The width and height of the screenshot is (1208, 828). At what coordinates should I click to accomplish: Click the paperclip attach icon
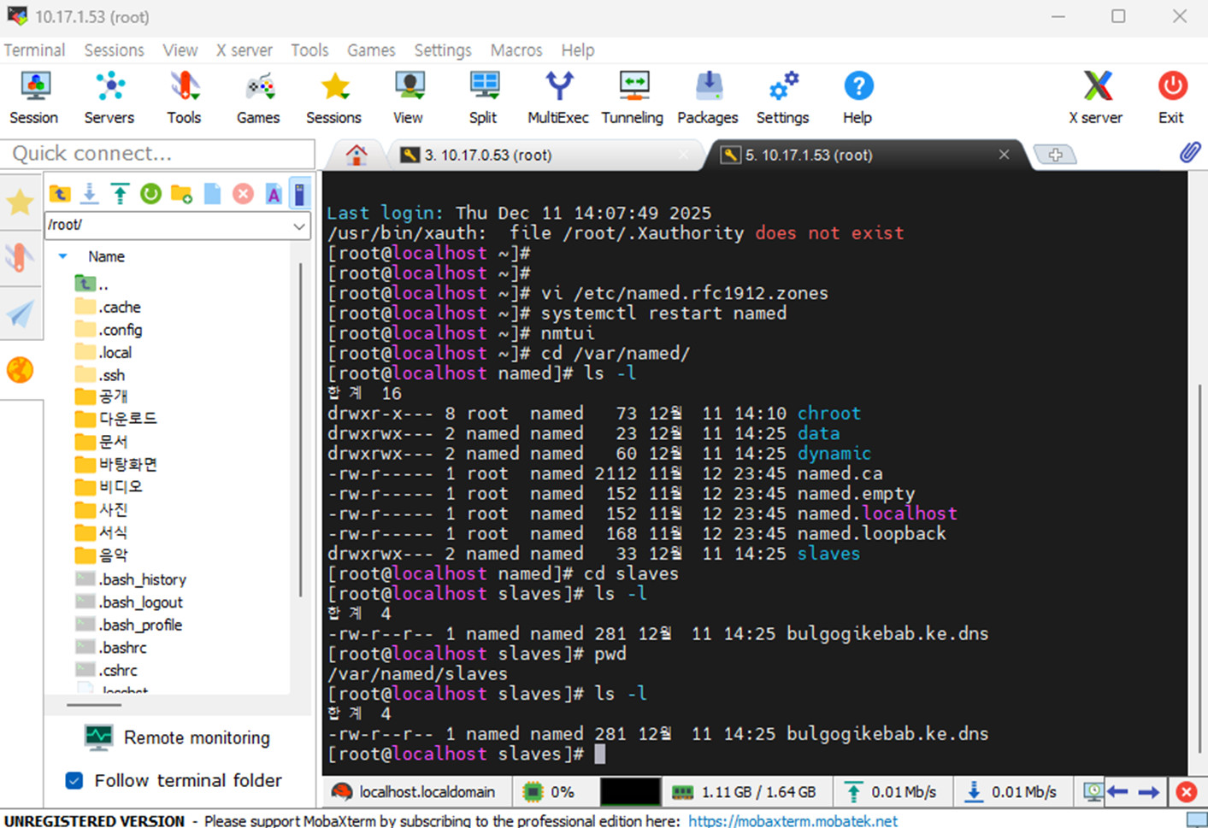pyautogui.click(x=1189, y=153)
